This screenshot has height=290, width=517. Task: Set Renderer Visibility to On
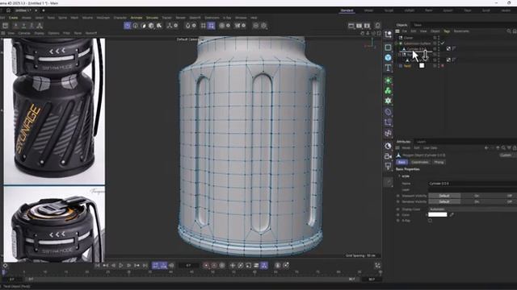tap(477, 201)
